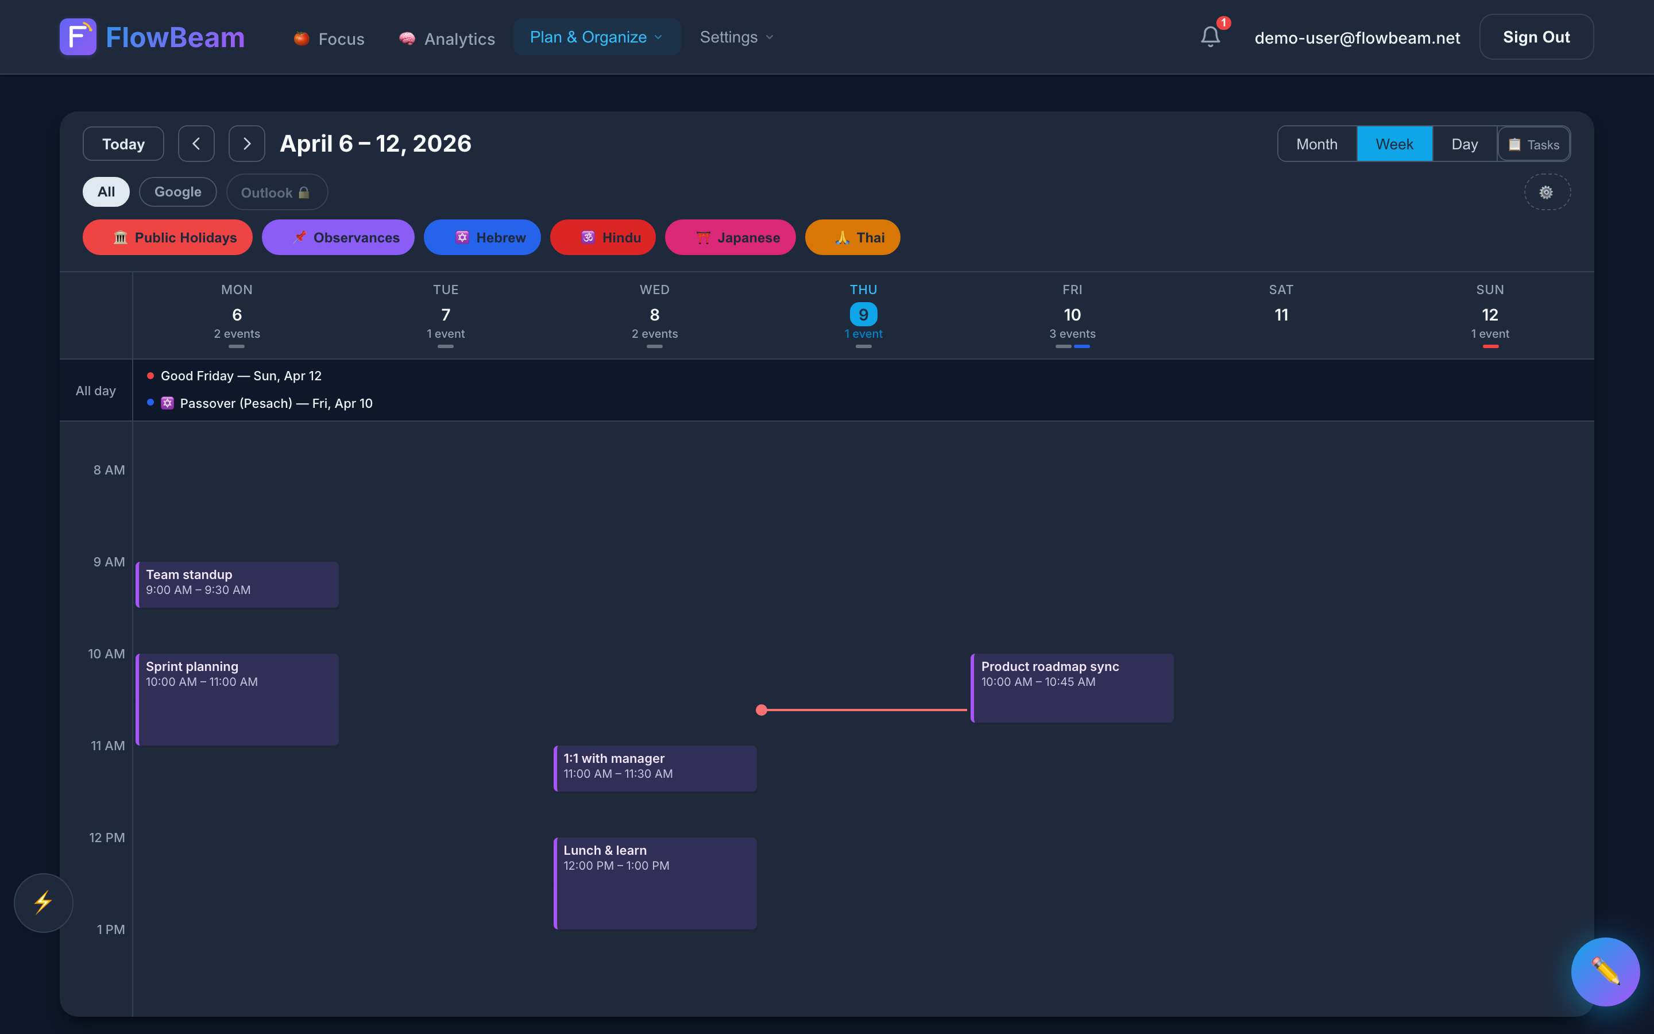Toggle Public Holidays calendar chip
The image size is (1654, 1034).
(168, 237)
